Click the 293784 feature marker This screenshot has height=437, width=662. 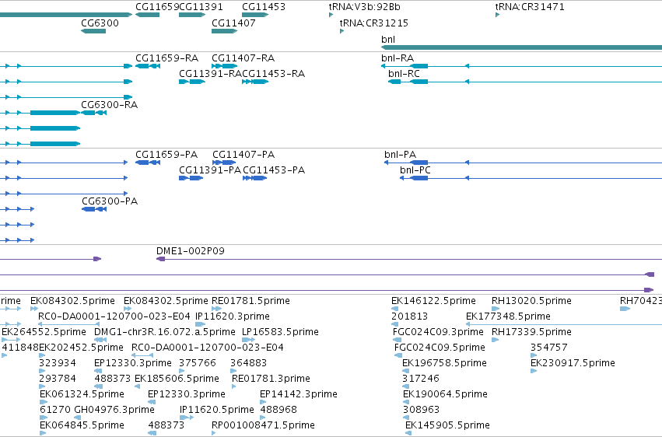(42, 386)
